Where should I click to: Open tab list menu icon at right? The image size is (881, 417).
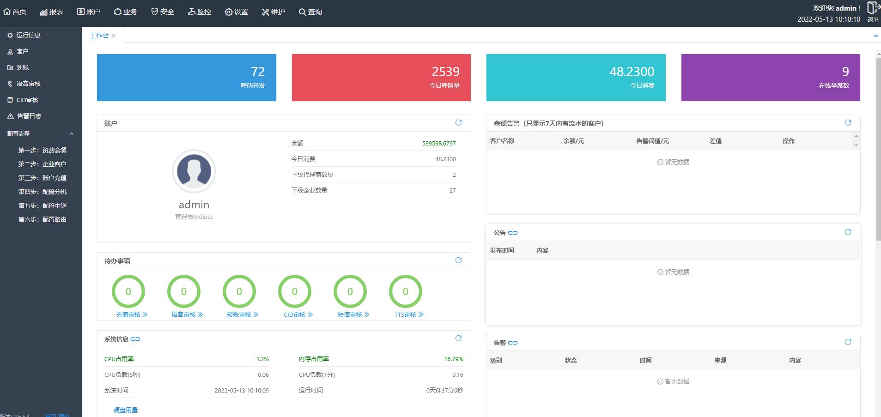pos(875,35)
